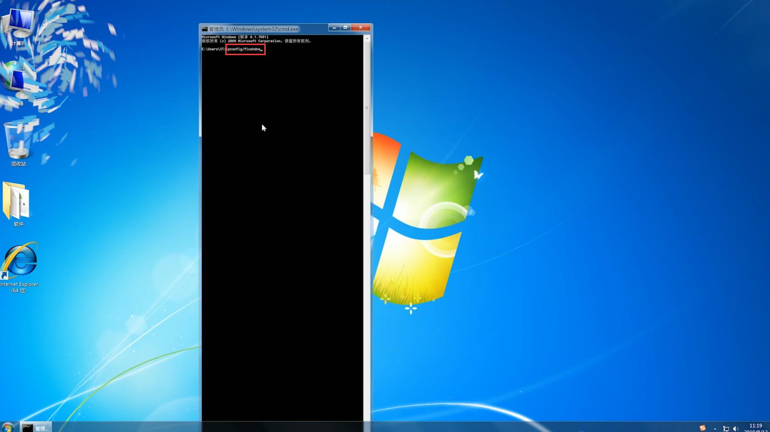The width and height of the screenshot is (770, 432).
Task: Minimize the cmd.exe window
Action: (334, 28)
